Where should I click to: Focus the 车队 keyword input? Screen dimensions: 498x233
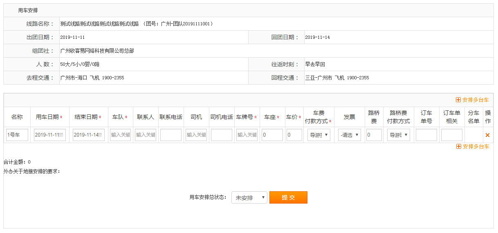pos(121,135)
